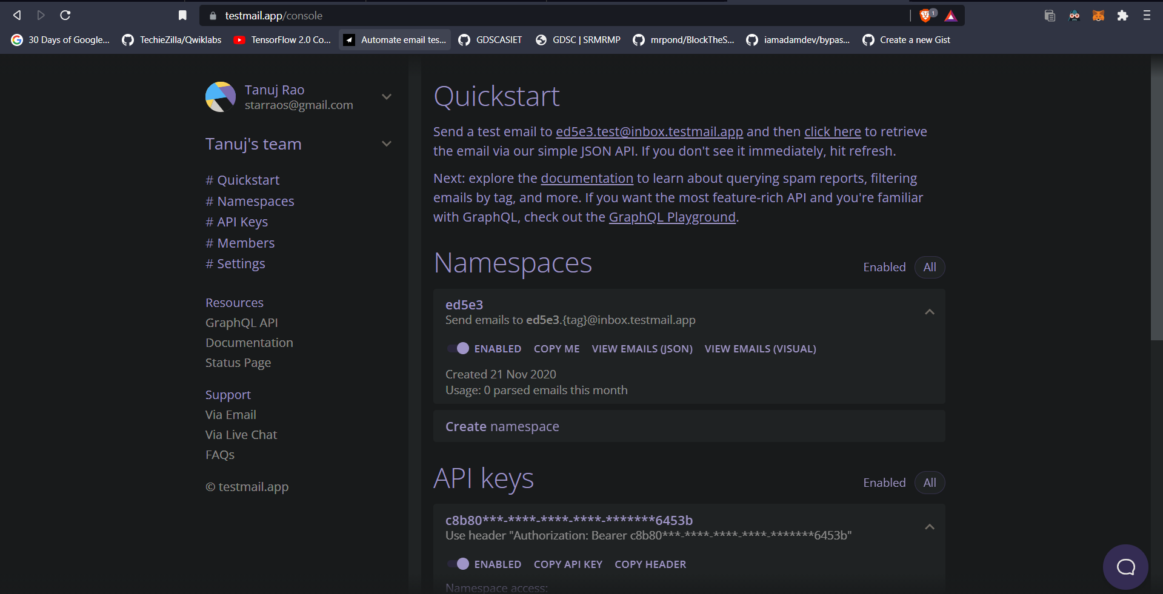The height and width of the screenshot is (594, 1163).
Task: Open the extensions puzzle piece icon
Action: (1122, 16)
